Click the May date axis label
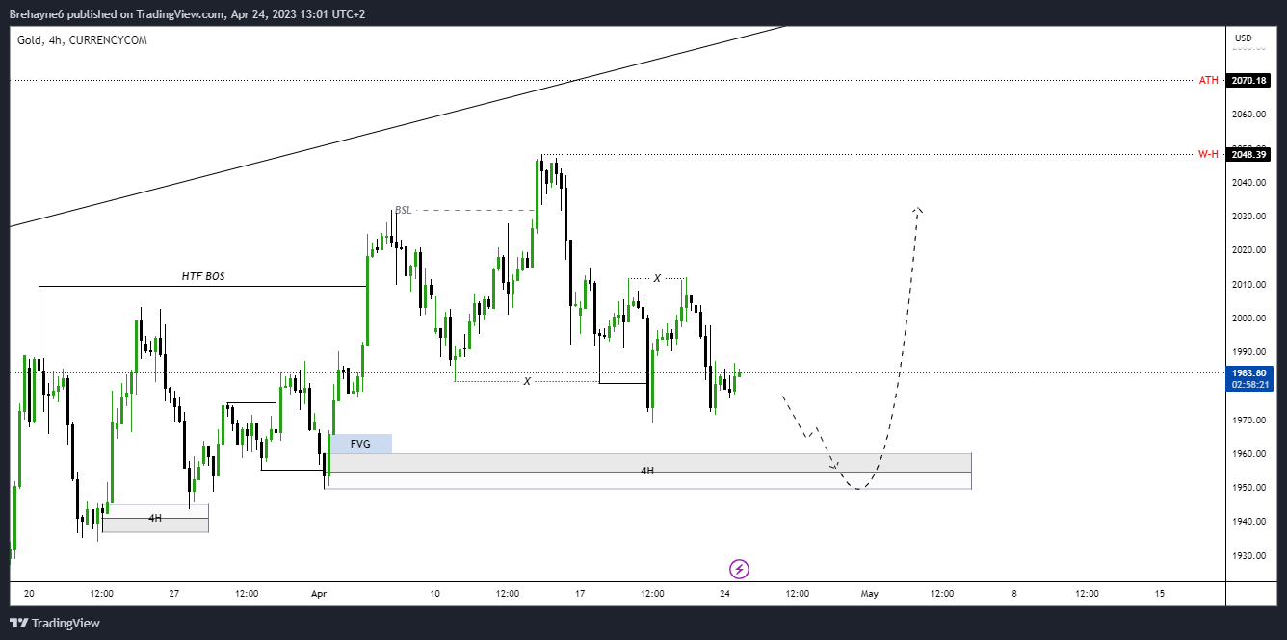 (870, 594)
